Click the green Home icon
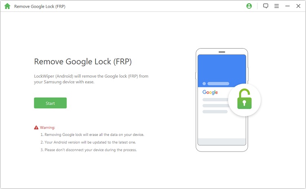Screen dimensions: 306x189 point(7,6)
